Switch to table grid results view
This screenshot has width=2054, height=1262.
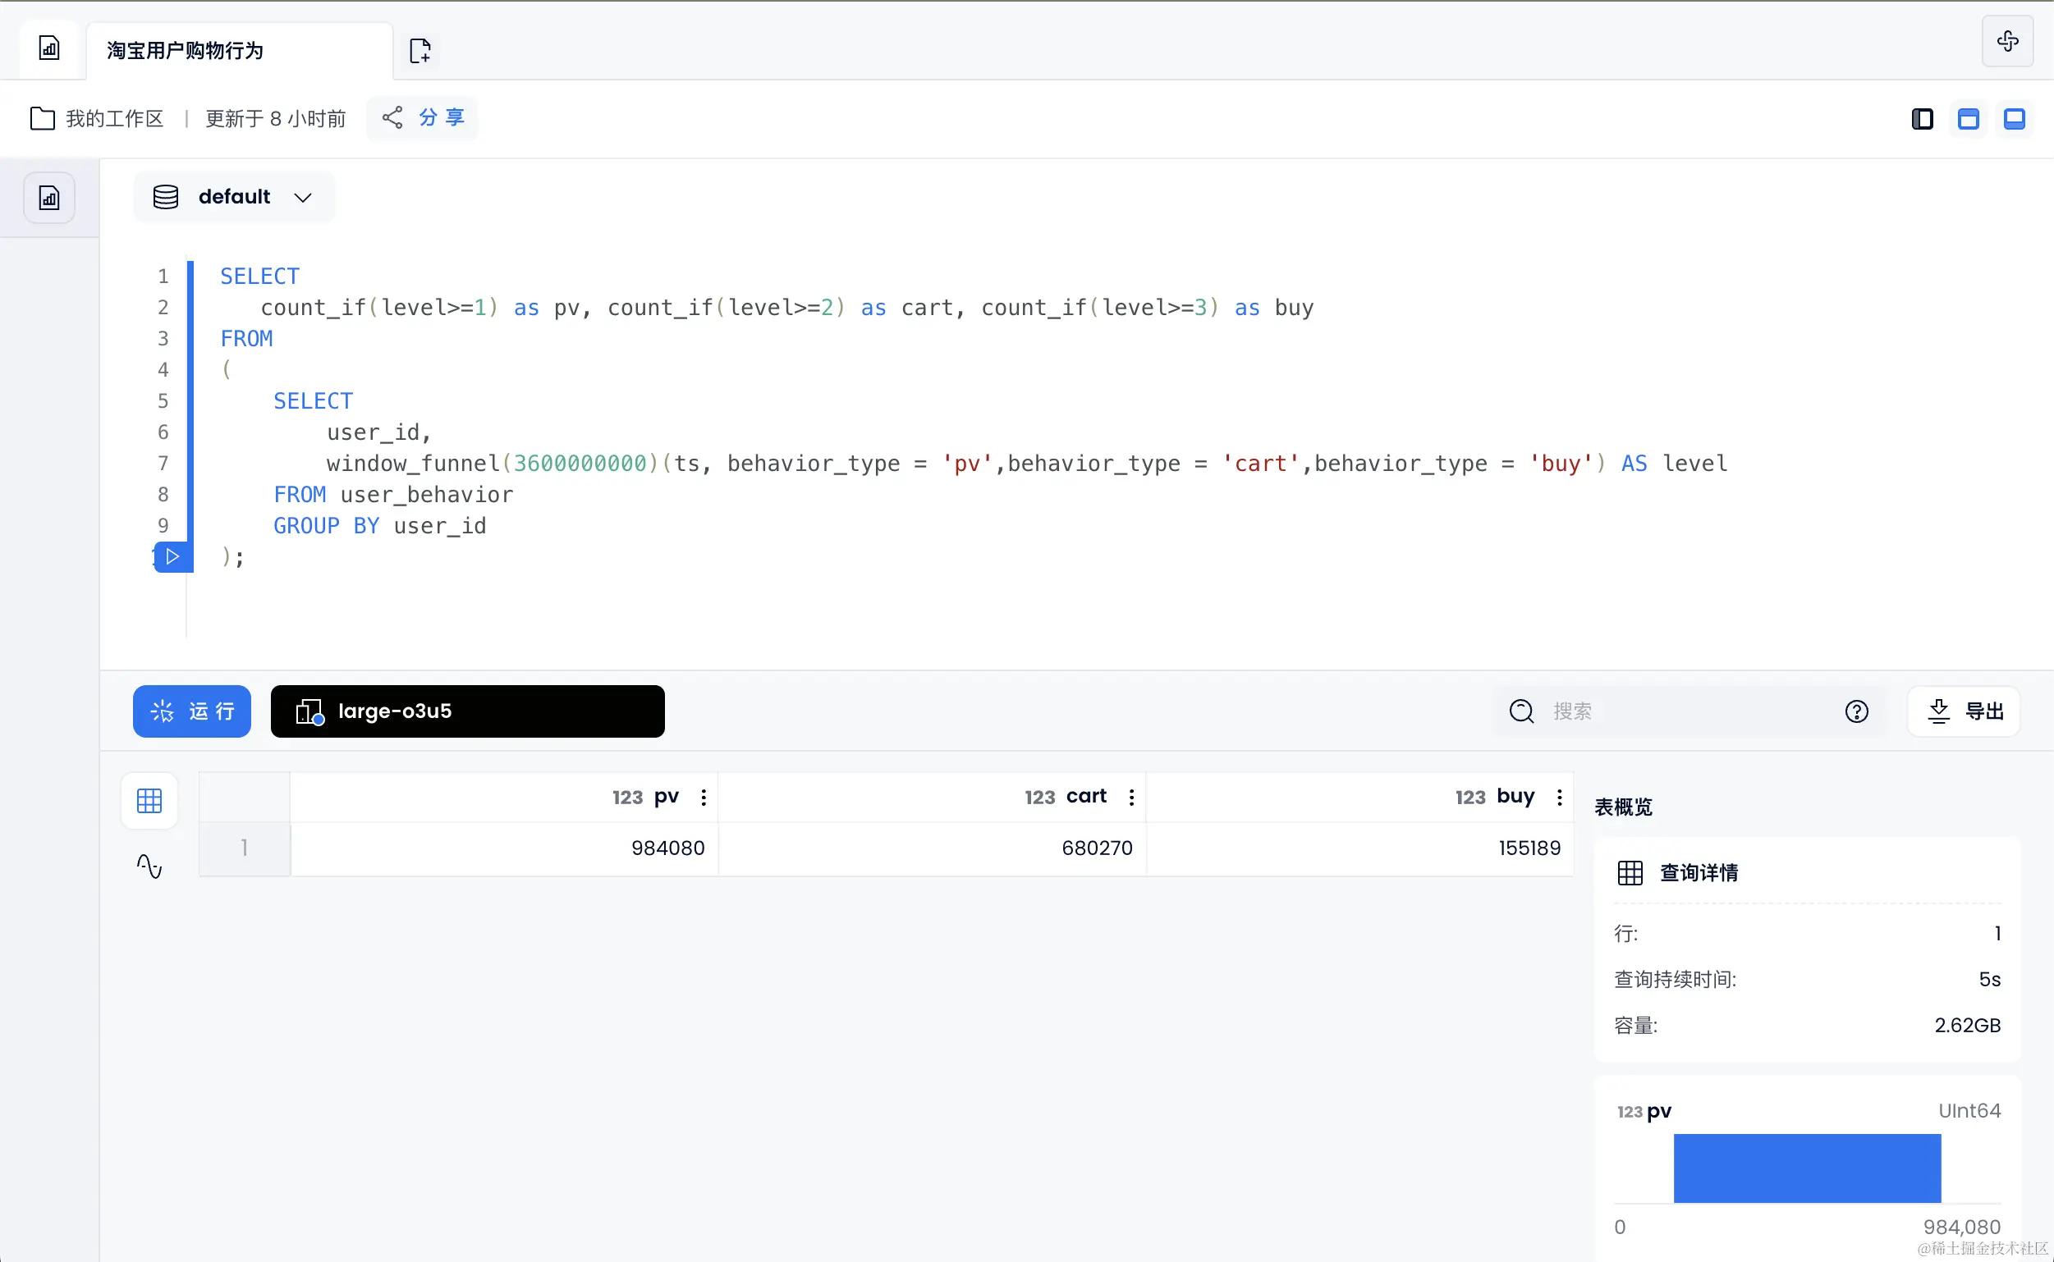pyautogui.click(x=149, y=800)
